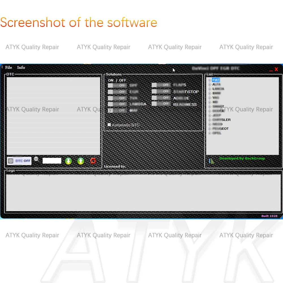Select the highlighted FIAT entry in the list
Viewport: 283px width, 283px height.
[216, 80]
